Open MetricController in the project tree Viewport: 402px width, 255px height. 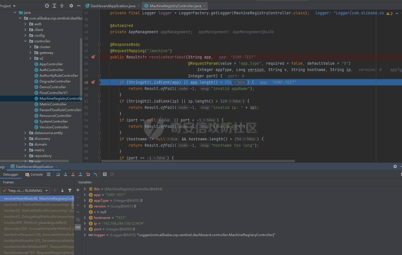pos(53,104)
